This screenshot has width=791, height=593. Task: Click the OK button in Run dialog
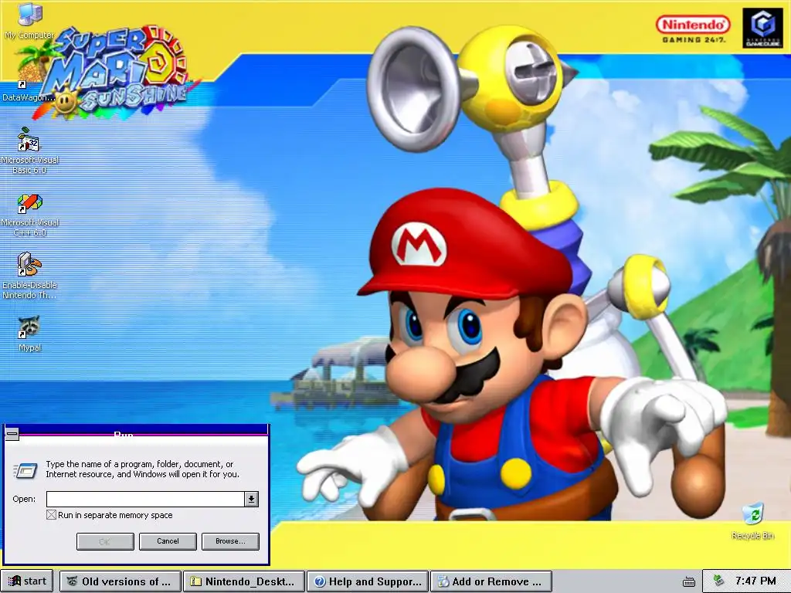105,541
